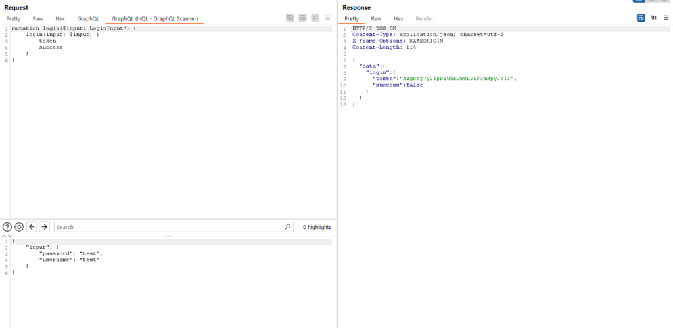Select the Request Pretty tab
Image resolution: width=673 pixels, height=328 pixels.
pyautogui.click(x=13, y=19)
